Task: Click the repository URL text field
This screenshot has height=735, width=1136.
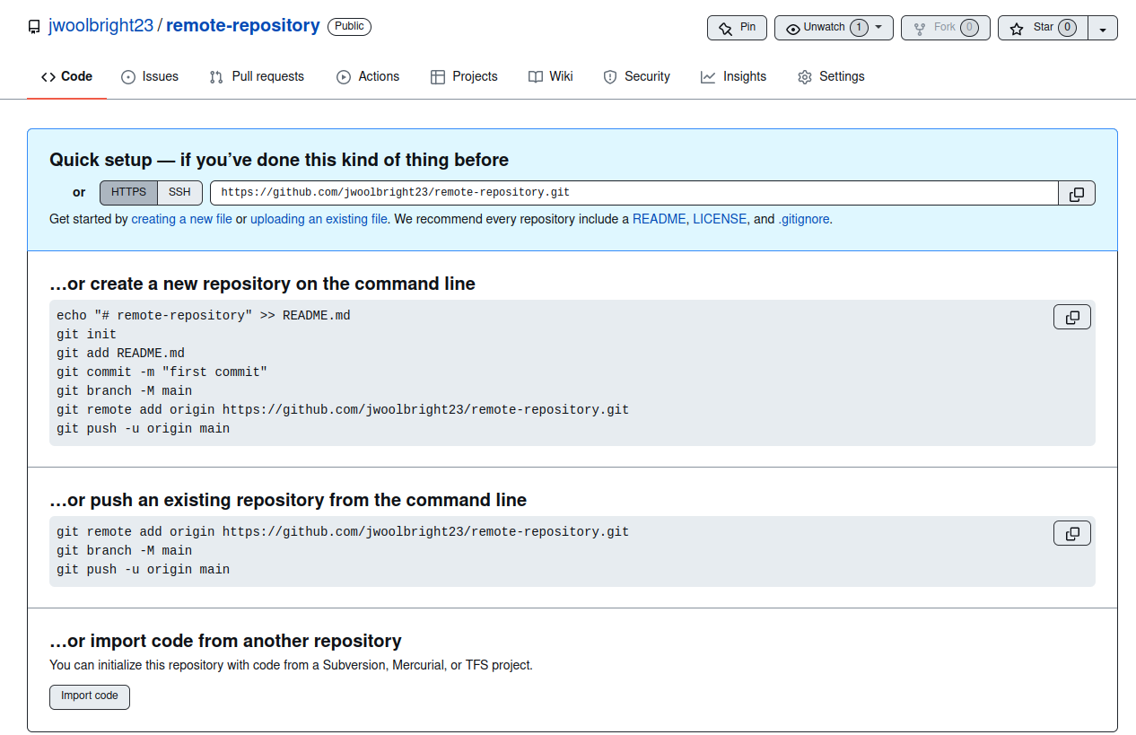Action: (634, 193)
